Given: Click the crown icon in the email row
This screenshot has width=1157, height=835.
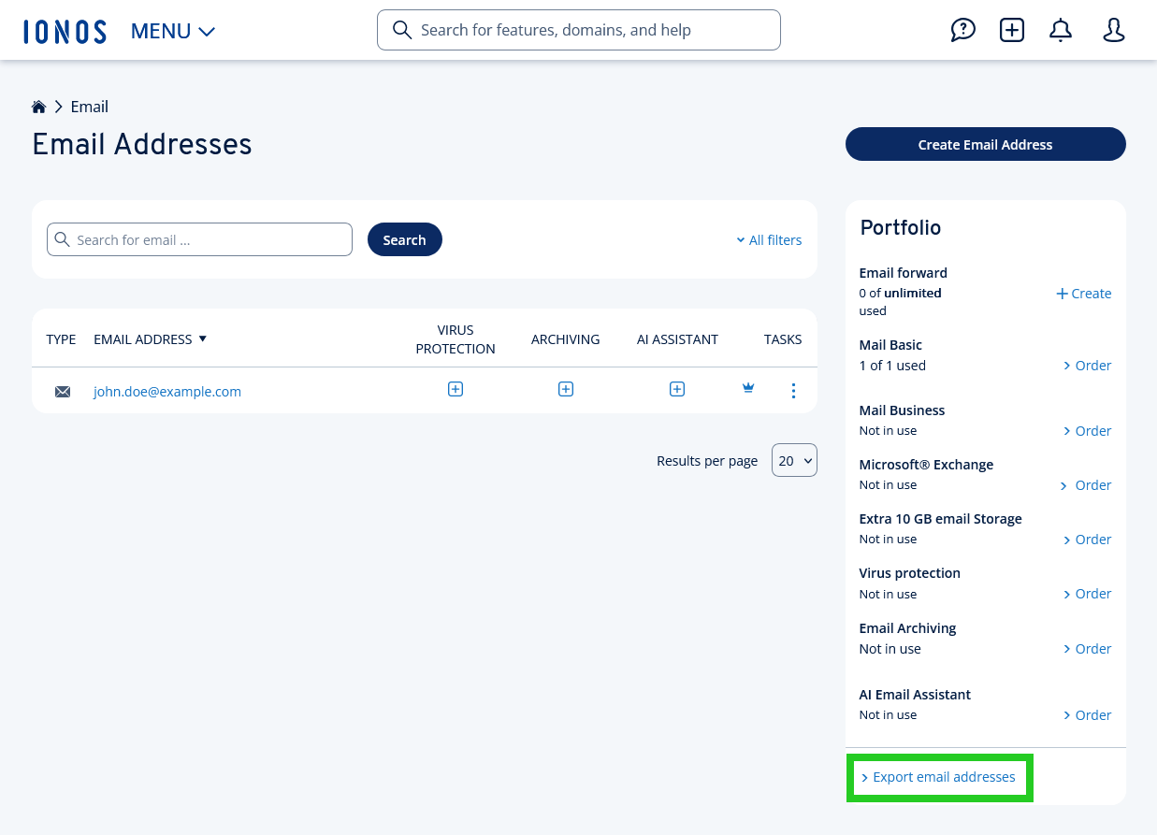Looking at the screenshot, I should tap(748, 388).
